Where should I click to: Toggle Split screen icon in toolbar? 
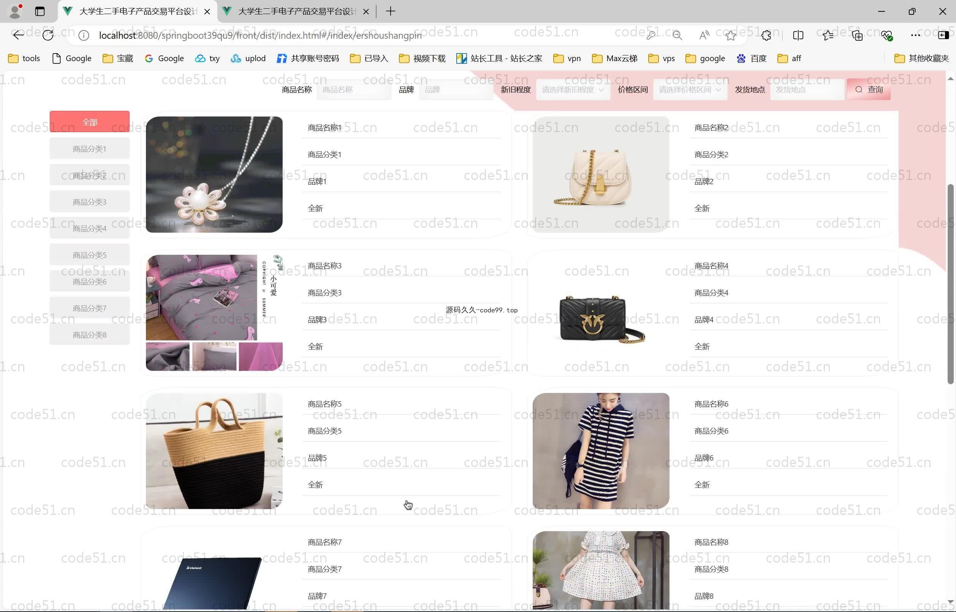(798, 35)
